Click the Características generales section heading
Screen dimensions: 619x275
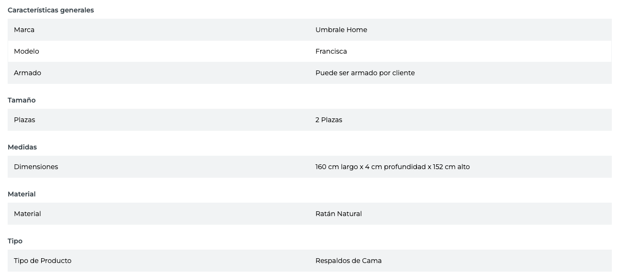click(51, 10)
